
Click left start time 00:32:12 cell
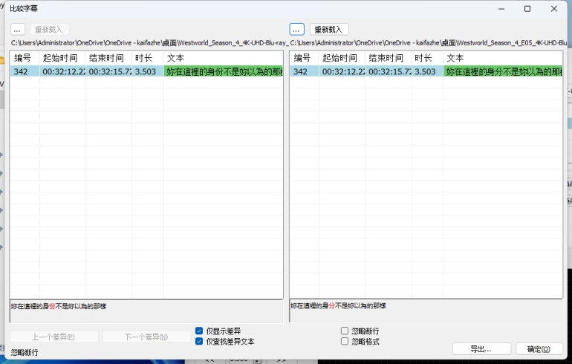pos(62,71)
